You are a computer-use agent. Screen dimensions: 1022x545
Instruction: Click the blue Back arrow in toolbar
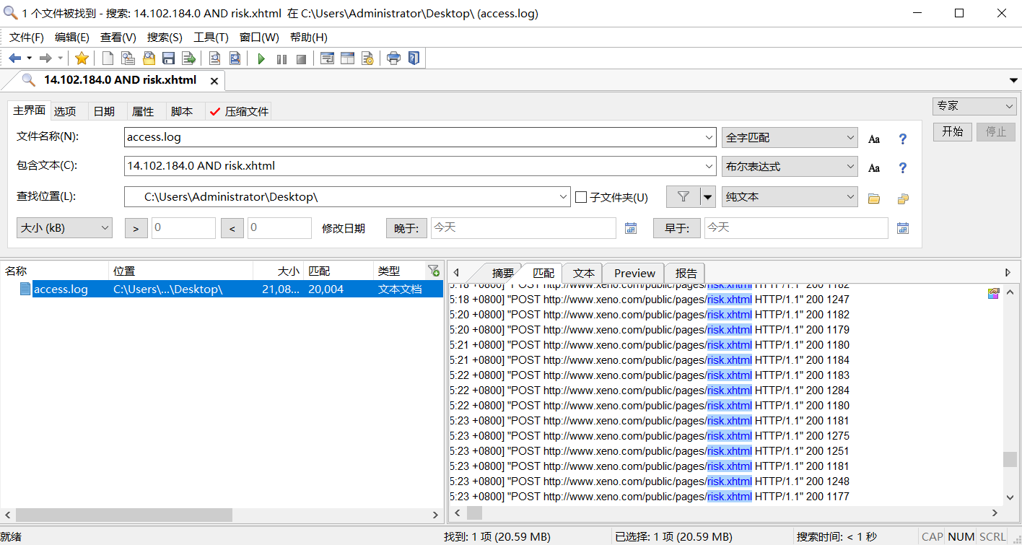(14, 58)
